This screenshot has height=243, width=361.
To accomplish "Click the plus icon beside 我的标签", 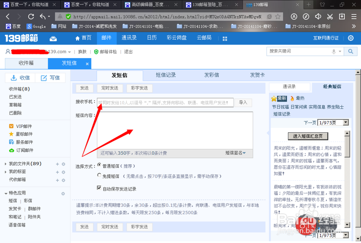I will tap(57, 172).
